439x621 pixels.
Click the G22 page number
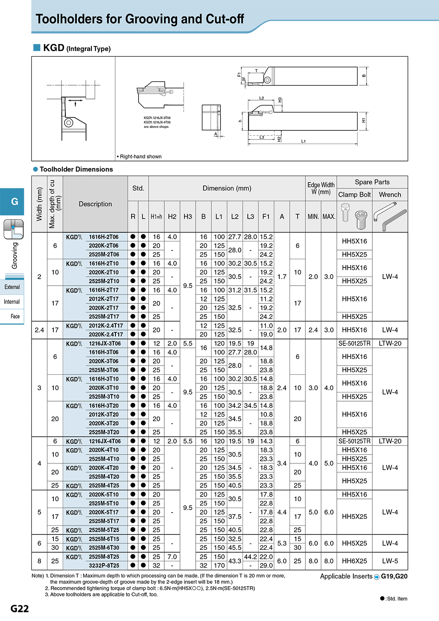pos(19,609)
